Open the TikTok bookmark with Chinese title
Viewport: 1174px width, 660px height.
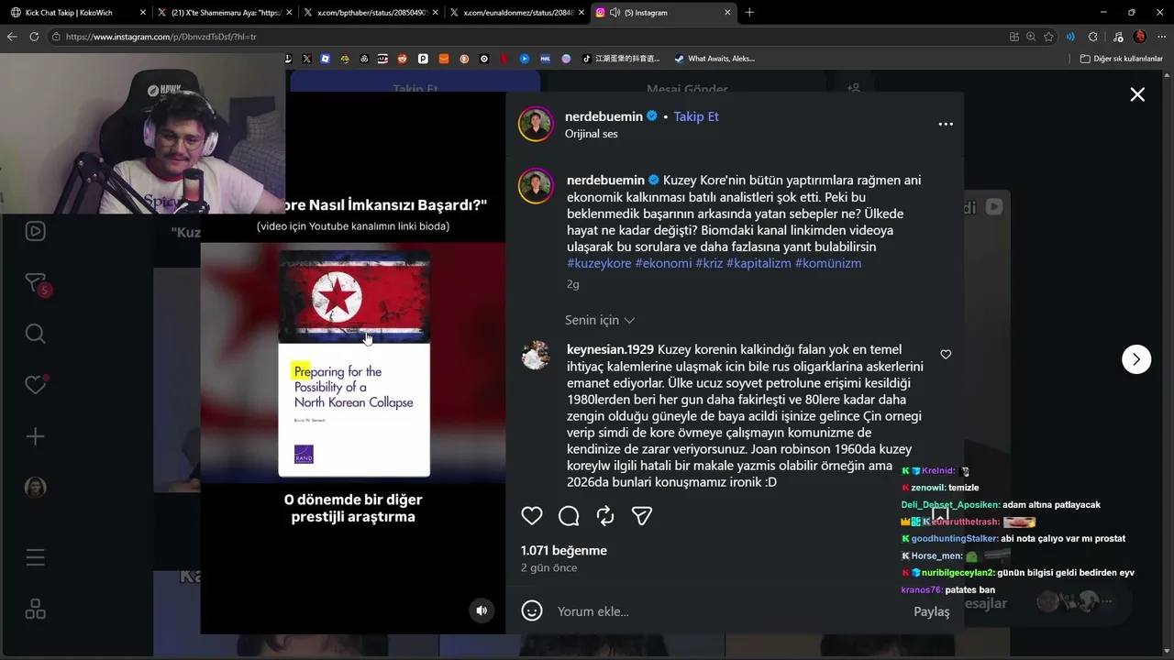(621, 59)
